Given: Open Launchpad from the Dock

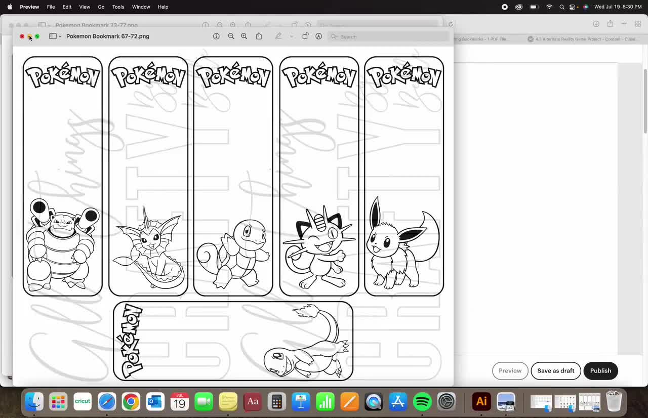Looking at the screenshot, I should coord(58,401).
